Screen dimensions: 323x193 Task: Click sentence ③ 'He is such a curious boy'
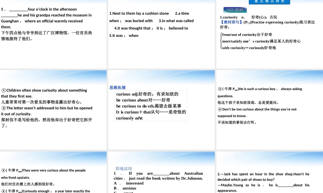[260, 89]
